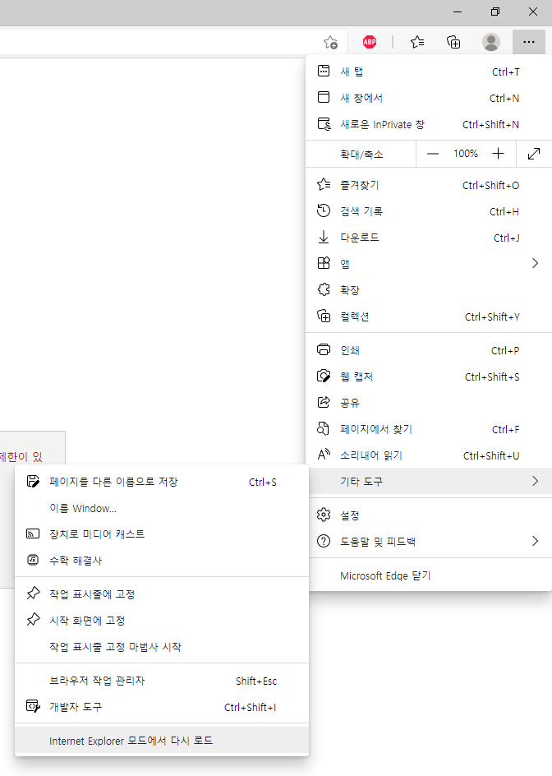Click the 즐겨찾기 favorites star icon

[324, 185]
